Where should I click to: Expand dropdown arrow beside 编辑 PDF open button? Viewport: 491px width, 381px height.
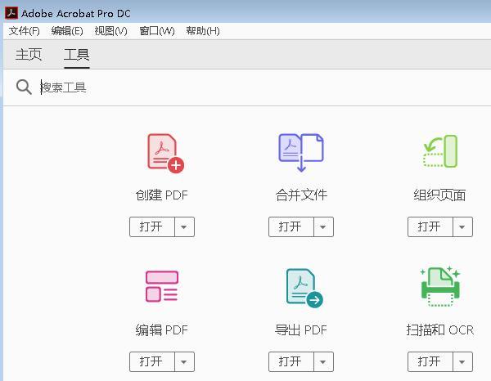point(184,362)
